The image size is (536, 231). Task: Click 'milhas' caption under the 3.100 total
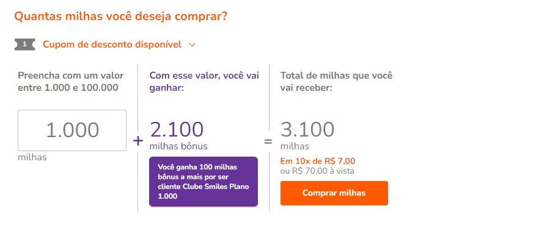point(295,146)
